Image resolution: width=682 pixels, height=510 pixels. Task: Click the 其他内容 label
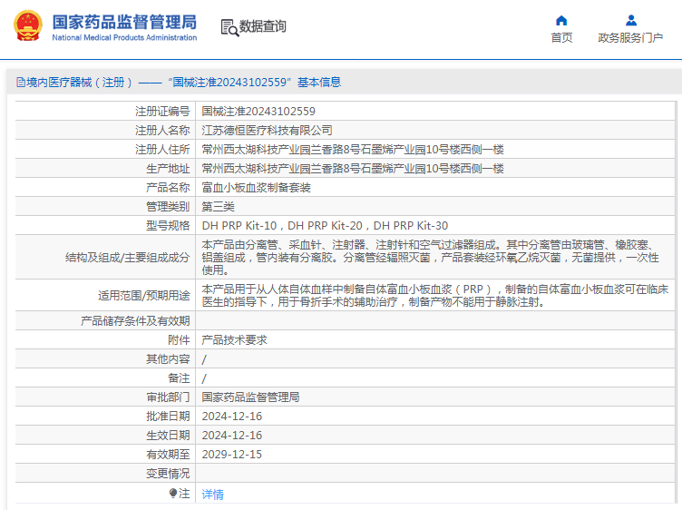pos(168,359)
